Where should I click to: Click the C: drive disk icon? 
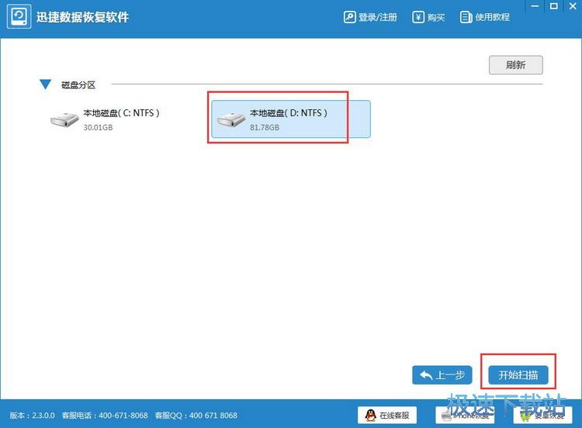pos(64,120)
